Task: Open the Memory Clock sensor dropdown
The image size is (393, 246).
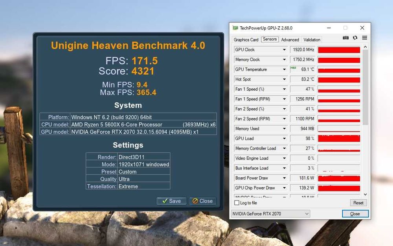Action: (x=284, y=60)
